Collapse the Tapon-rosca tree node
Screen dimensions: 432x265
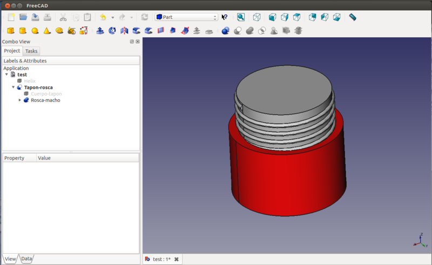point(13,87)
